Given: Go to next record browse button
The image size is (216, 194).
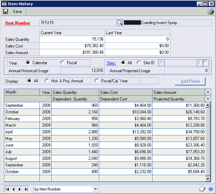Looking at the screenshot, I should [x=20, y=189].
